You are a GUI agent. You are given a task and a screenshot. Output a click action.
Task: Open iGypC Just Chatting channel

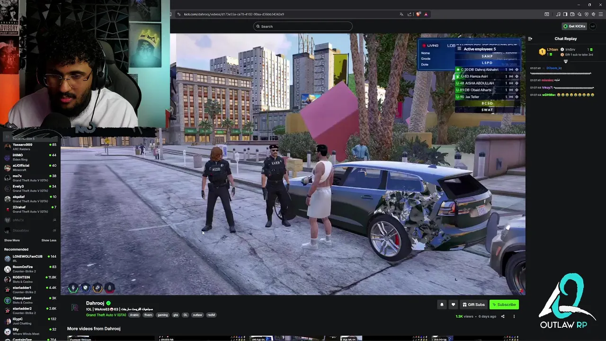click(30, 321)
